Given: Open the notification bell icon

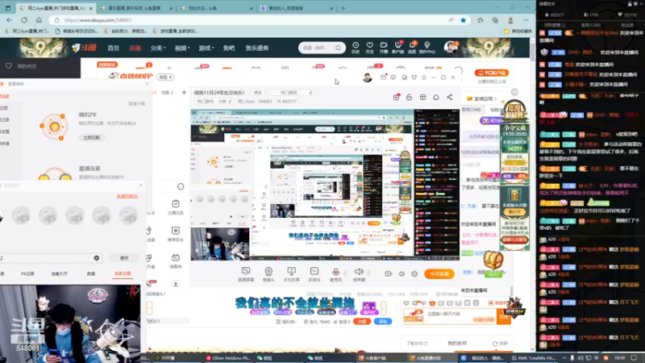Looking at the screenshot, I should click(x=436, y=97).
